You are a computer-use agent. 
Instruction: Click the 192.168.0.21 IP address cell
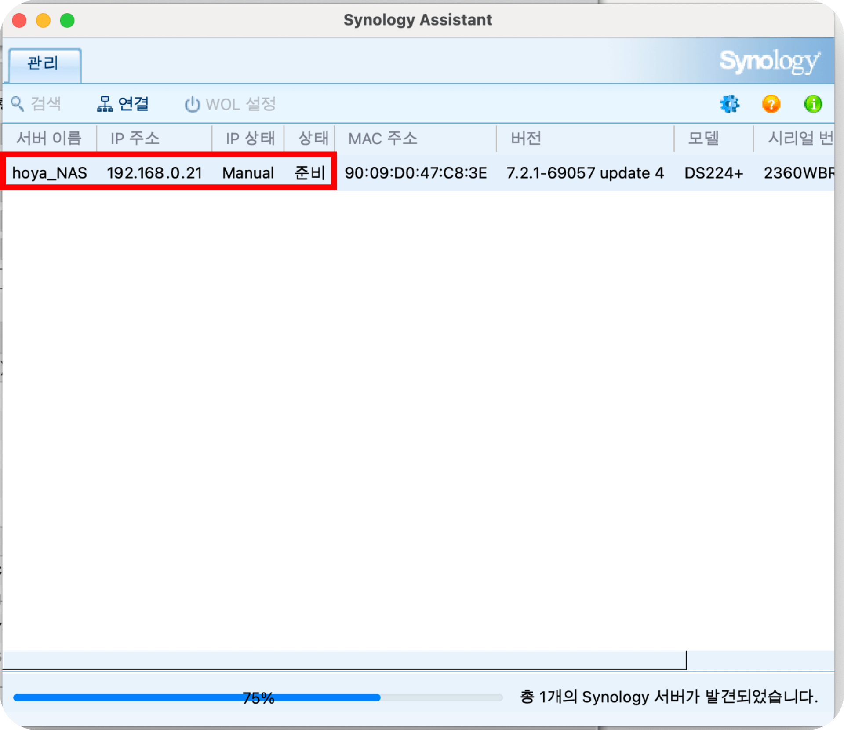[154, 173]
